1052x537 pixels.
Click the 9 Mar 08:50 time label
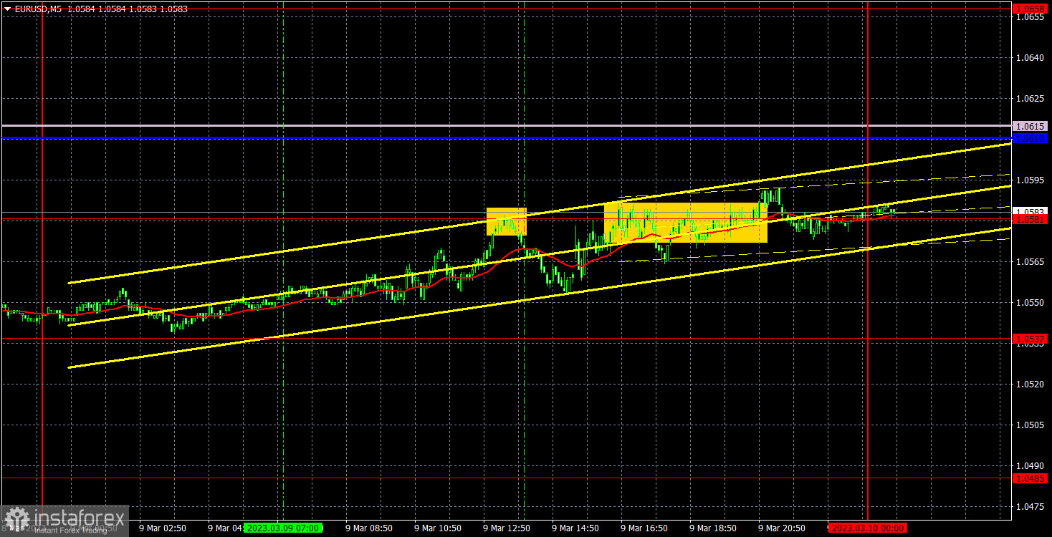[369, 528]
